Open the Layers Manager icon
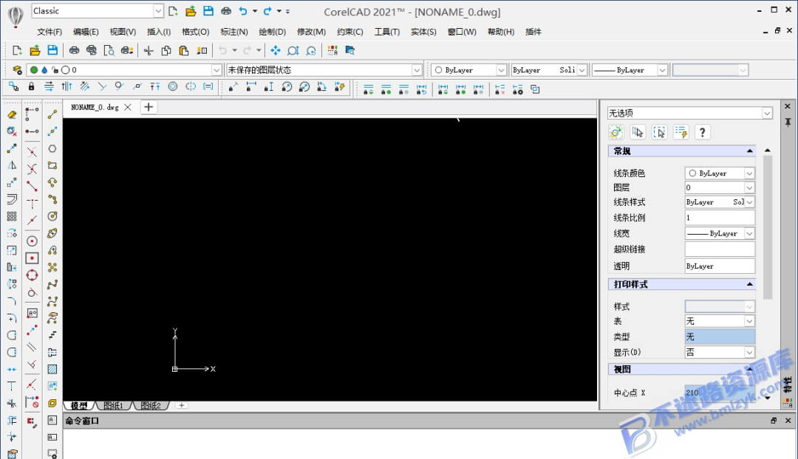 pyautogui.click(x=17, y=69)
